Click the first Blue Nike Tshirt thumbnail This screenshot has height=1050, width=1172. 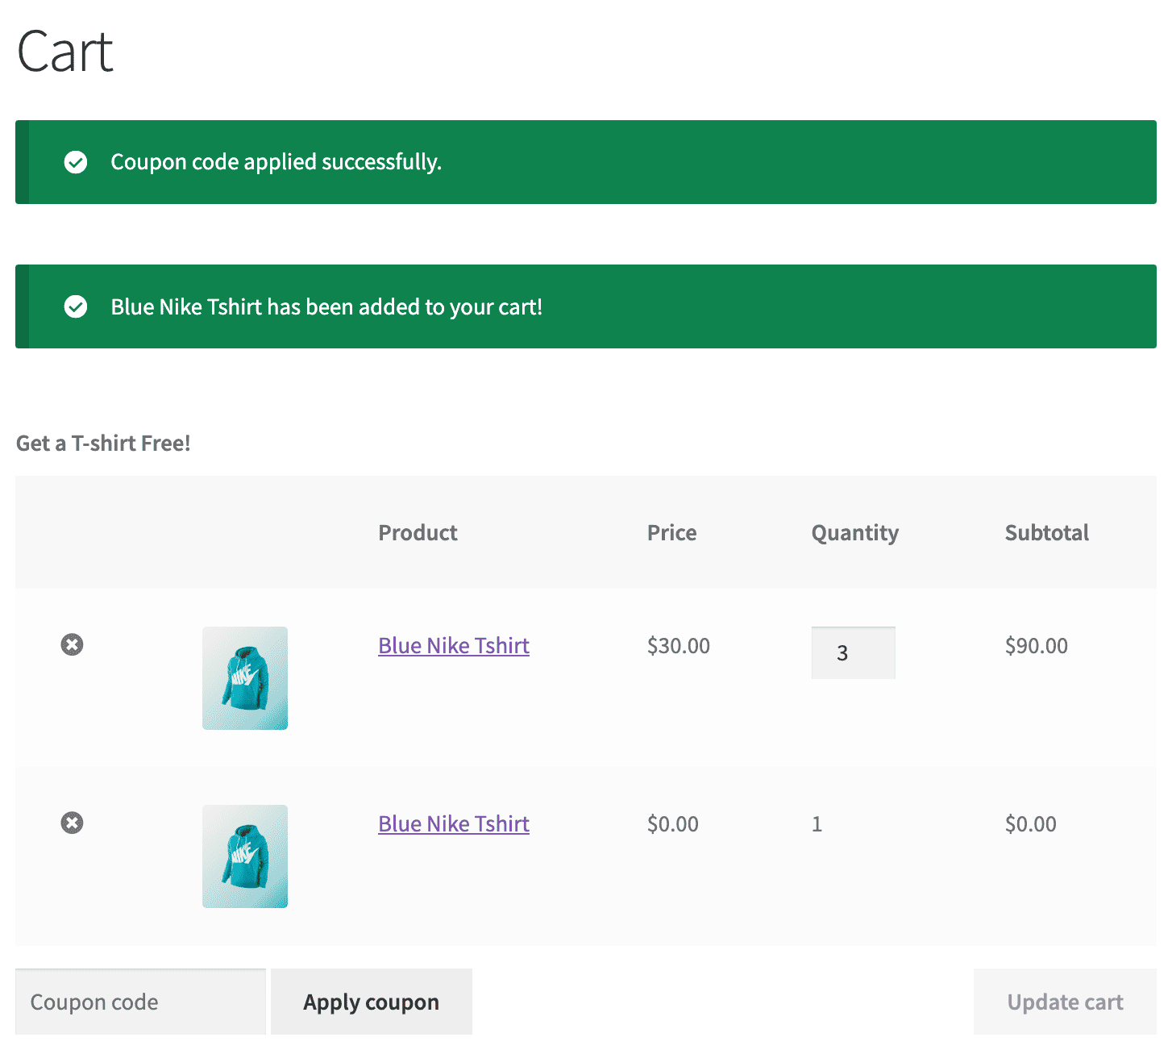244,678
